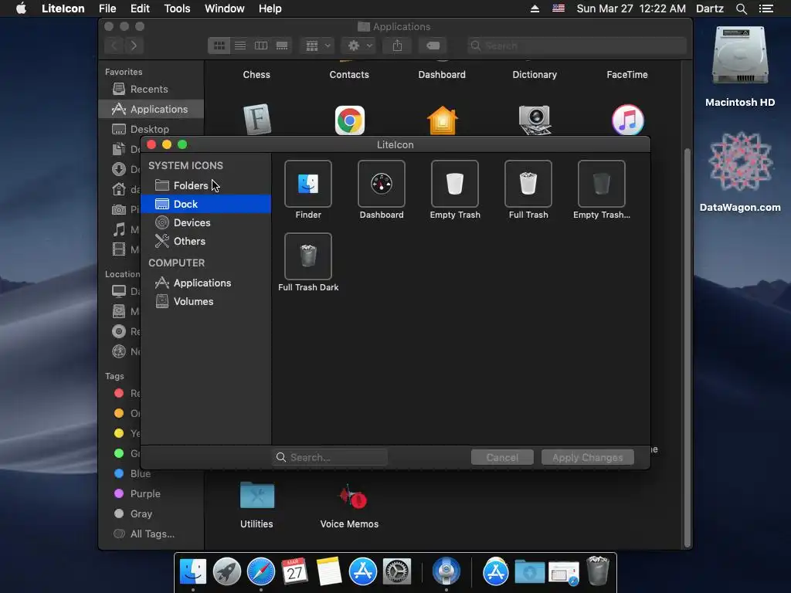
Task: Open the Window menu
Action: pos(225,8)
